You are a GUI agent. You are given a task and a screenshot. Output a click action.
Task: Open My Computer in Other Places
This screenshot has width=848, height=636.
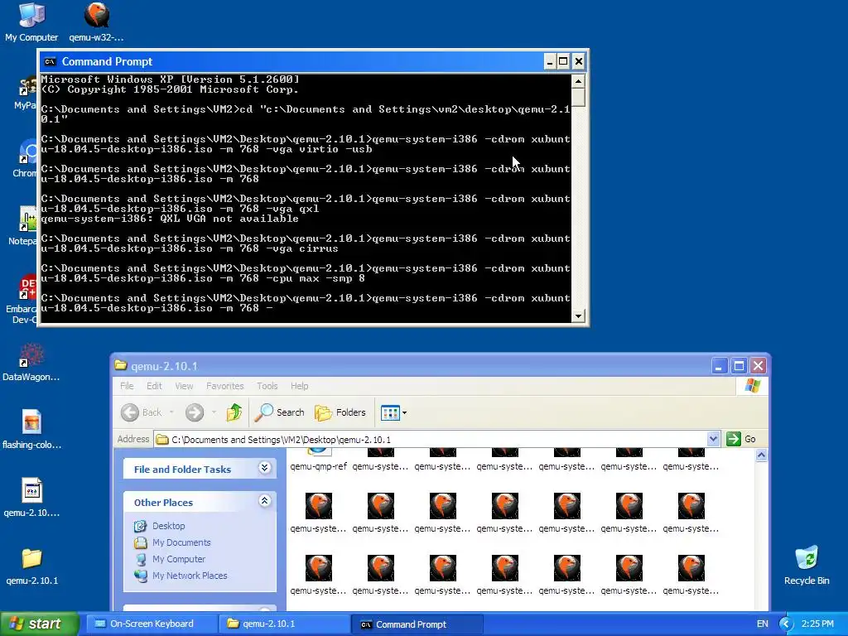click(x=179, y=559)
